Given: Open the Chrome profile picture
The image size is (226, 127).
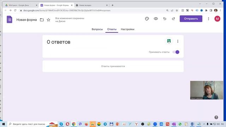Looking at the screenshot, I should click(216, 10).
